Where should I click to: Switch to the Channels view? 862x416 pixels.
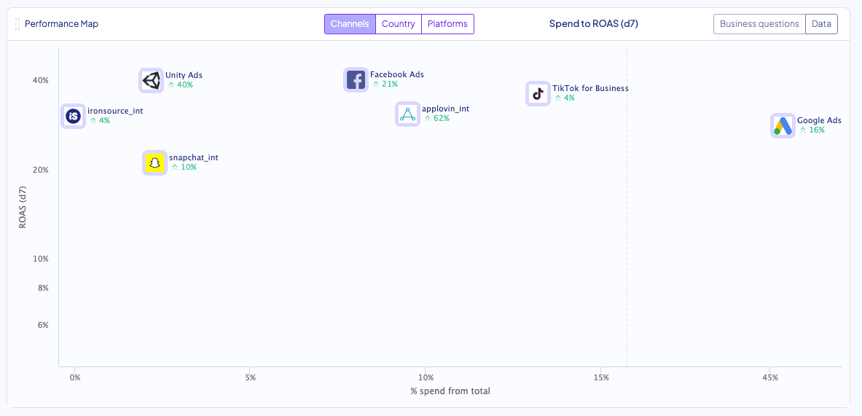(x=350, y=24)
